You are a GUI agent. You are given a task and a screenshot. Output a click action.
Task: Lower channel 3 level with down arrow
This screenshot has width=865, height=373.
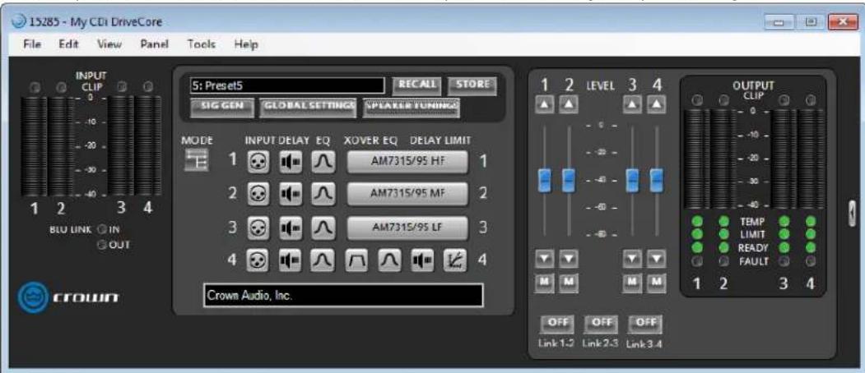pyautogui.click(x=631, y=257)
